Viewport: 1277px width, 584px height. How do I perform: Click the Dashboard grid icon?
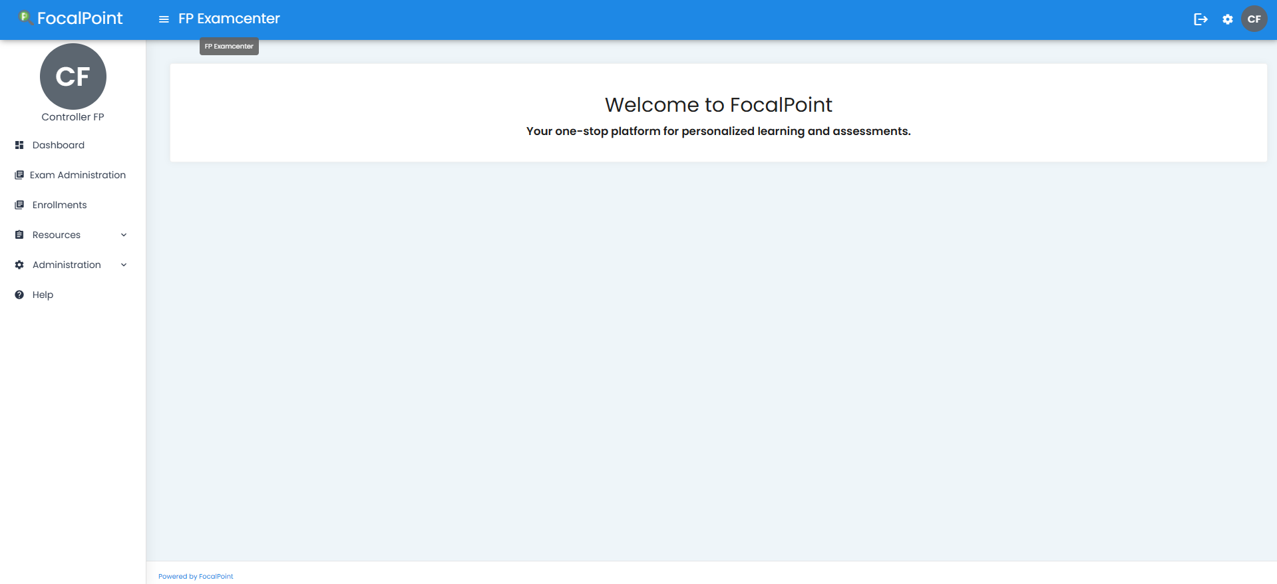(19, 145)
